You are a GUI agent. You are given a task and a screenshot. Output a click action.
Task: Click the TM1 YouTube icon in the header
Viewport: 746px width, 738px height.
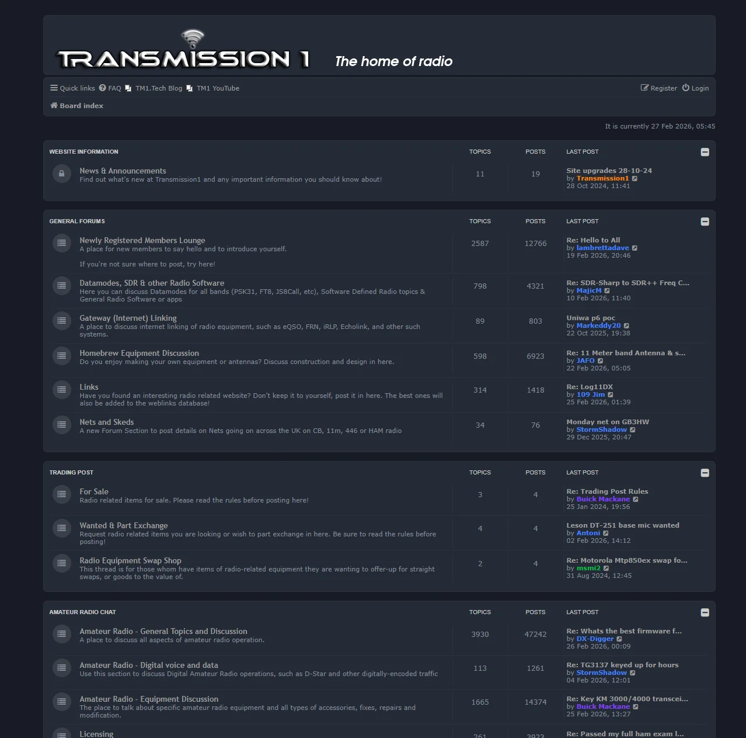pyautogui.click(x=189, y=88)
